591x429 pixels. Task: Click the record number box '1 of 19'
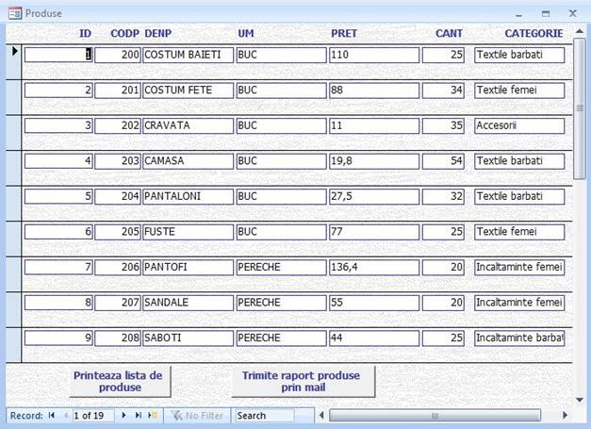92,416
